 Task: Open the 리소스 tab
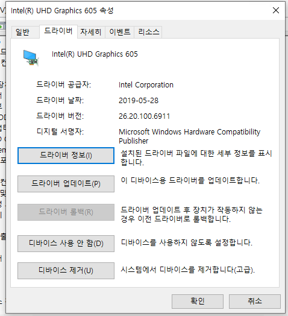(x=148, y=32)
